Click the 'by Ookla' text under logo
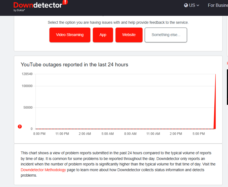This screenshot has height=187, width=228. [x=19, y=10]
